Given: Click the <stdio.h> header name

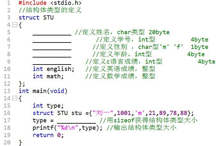Looking at the screenshot, I should tap(66, 3).
